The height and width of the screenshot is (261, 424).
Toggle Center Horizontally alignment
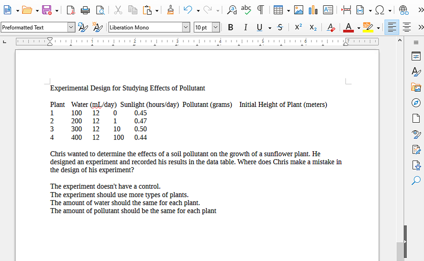click(x=407, y=27)
